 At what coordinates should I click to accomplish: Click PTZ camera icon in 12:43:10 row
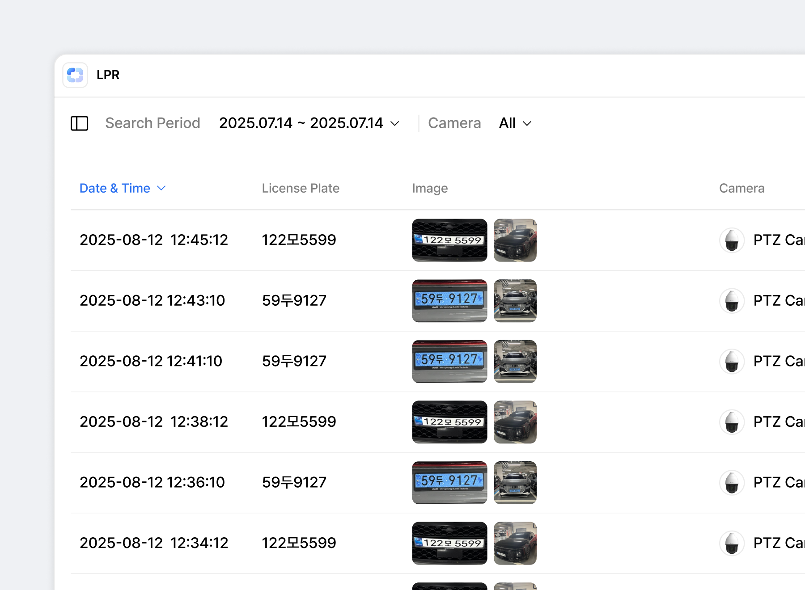(732, 301)
